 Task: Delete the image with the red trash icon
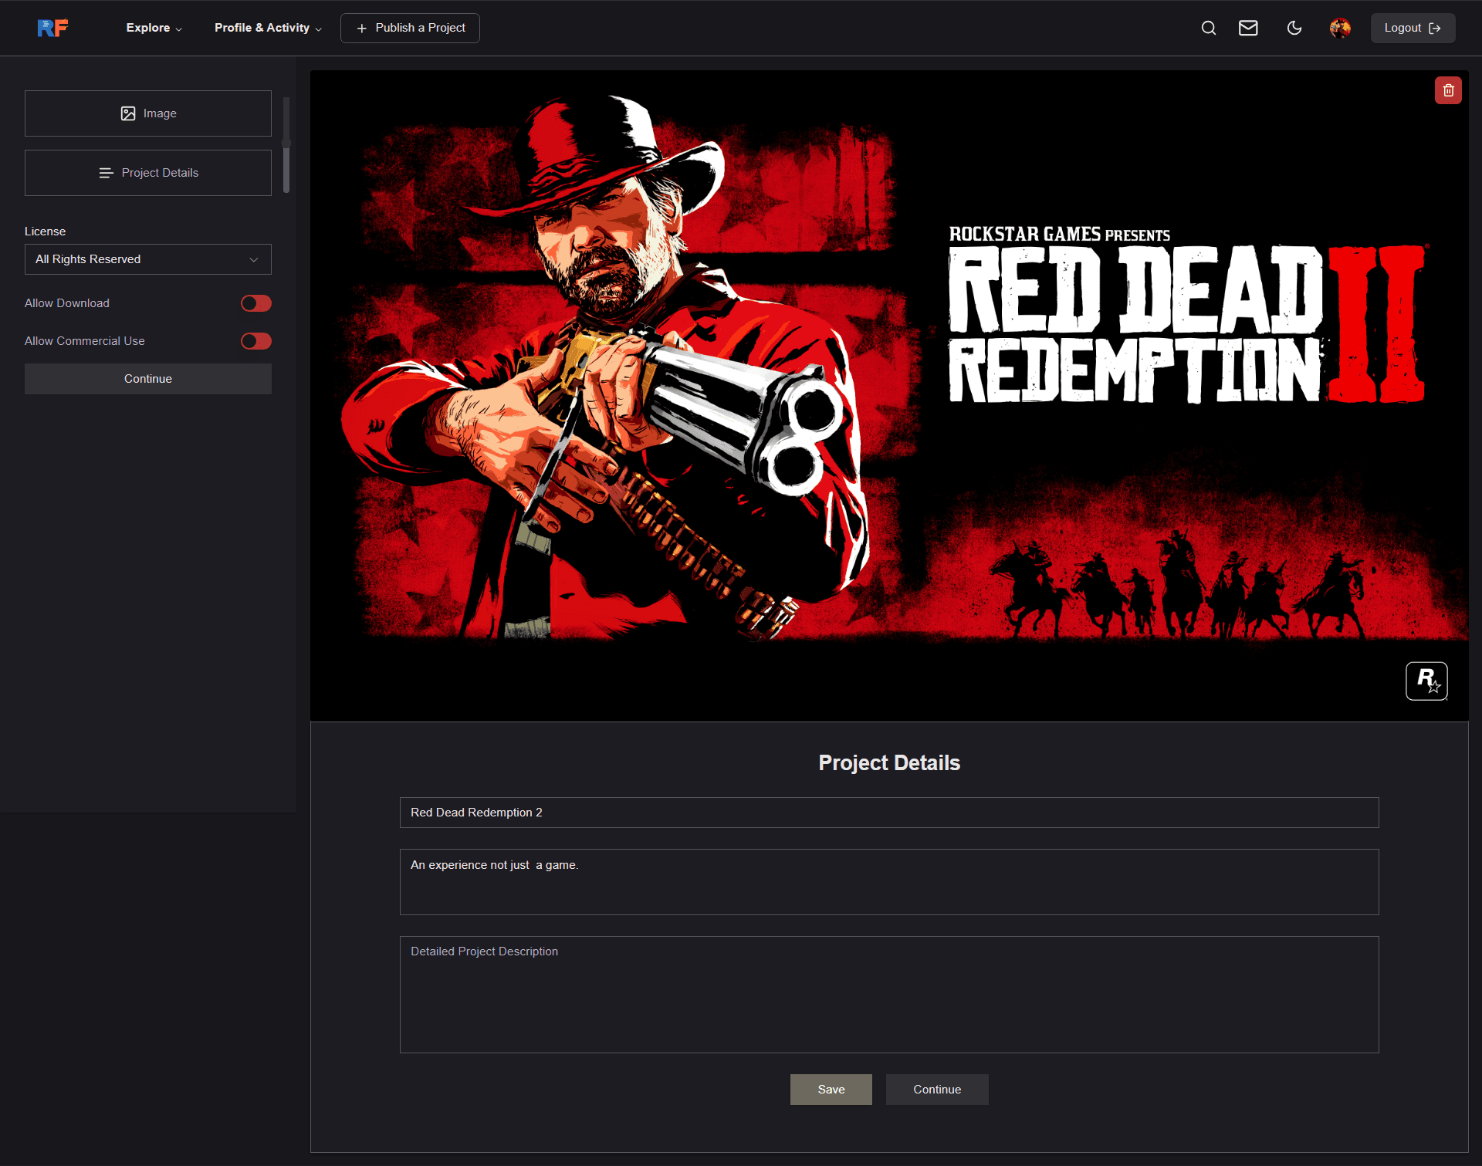(1448, 90)
